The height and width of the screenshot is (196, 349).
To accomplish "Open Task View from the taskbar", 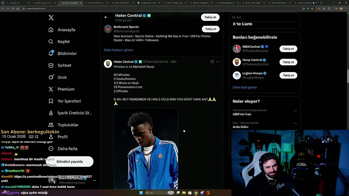I will pos(178,193).
